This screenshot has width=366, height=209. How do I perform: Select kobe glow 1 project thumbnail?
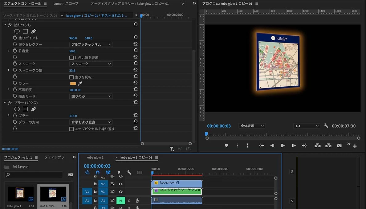21,194
